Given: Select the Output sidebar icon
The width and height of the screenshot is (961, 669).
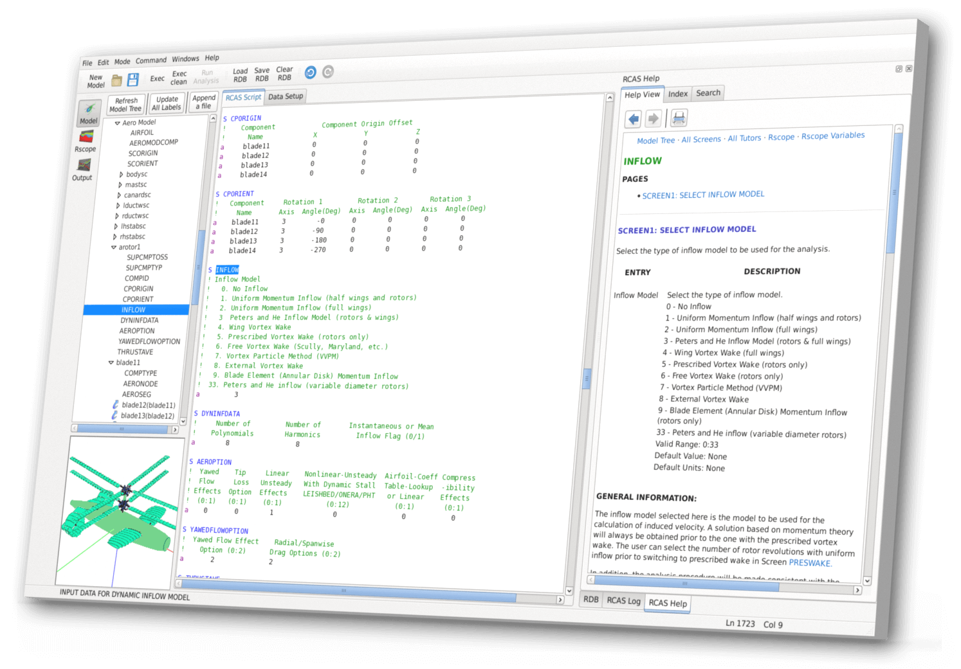Looking at the screenshot, I should click(x=83, y=170).
